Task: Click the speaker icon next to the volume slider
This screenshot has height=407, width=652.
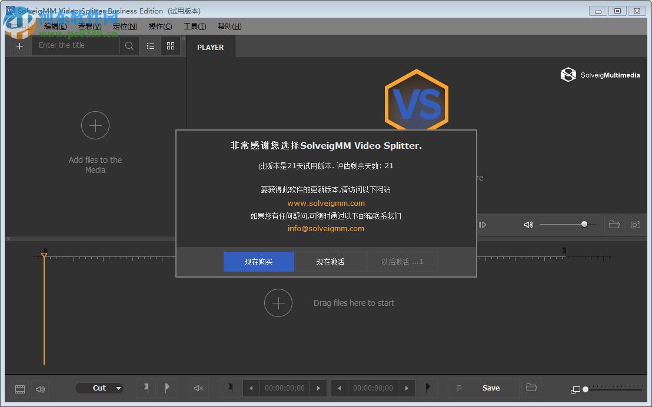Action: [528, 224]
